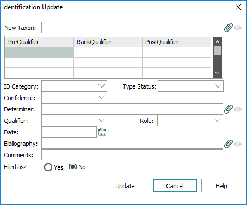The height and width of the screenshot is (205, 247).
Task: Click the New Taxon input field
Action: [x=132, y=28]
